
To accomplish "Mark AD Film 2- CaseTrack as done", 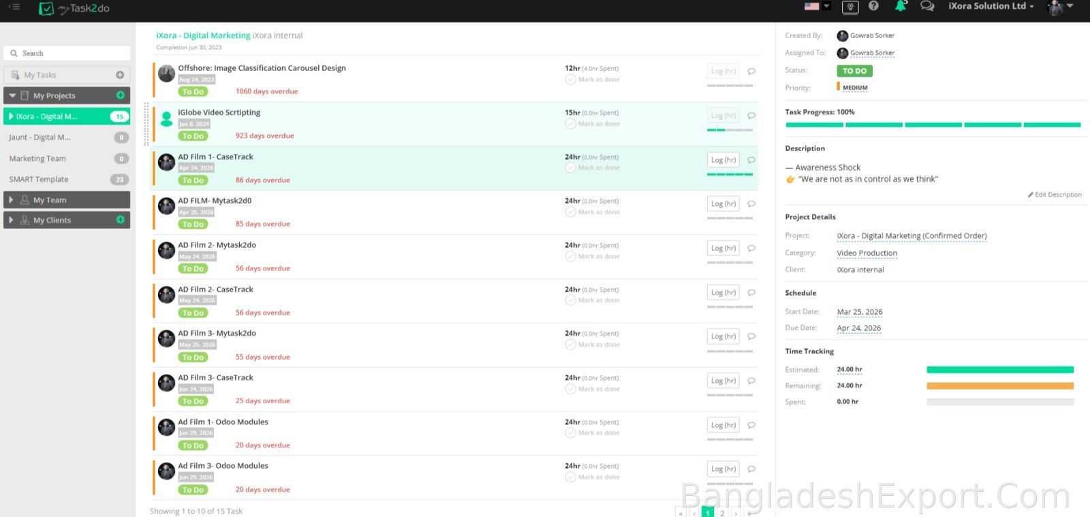I will point(592,300).
